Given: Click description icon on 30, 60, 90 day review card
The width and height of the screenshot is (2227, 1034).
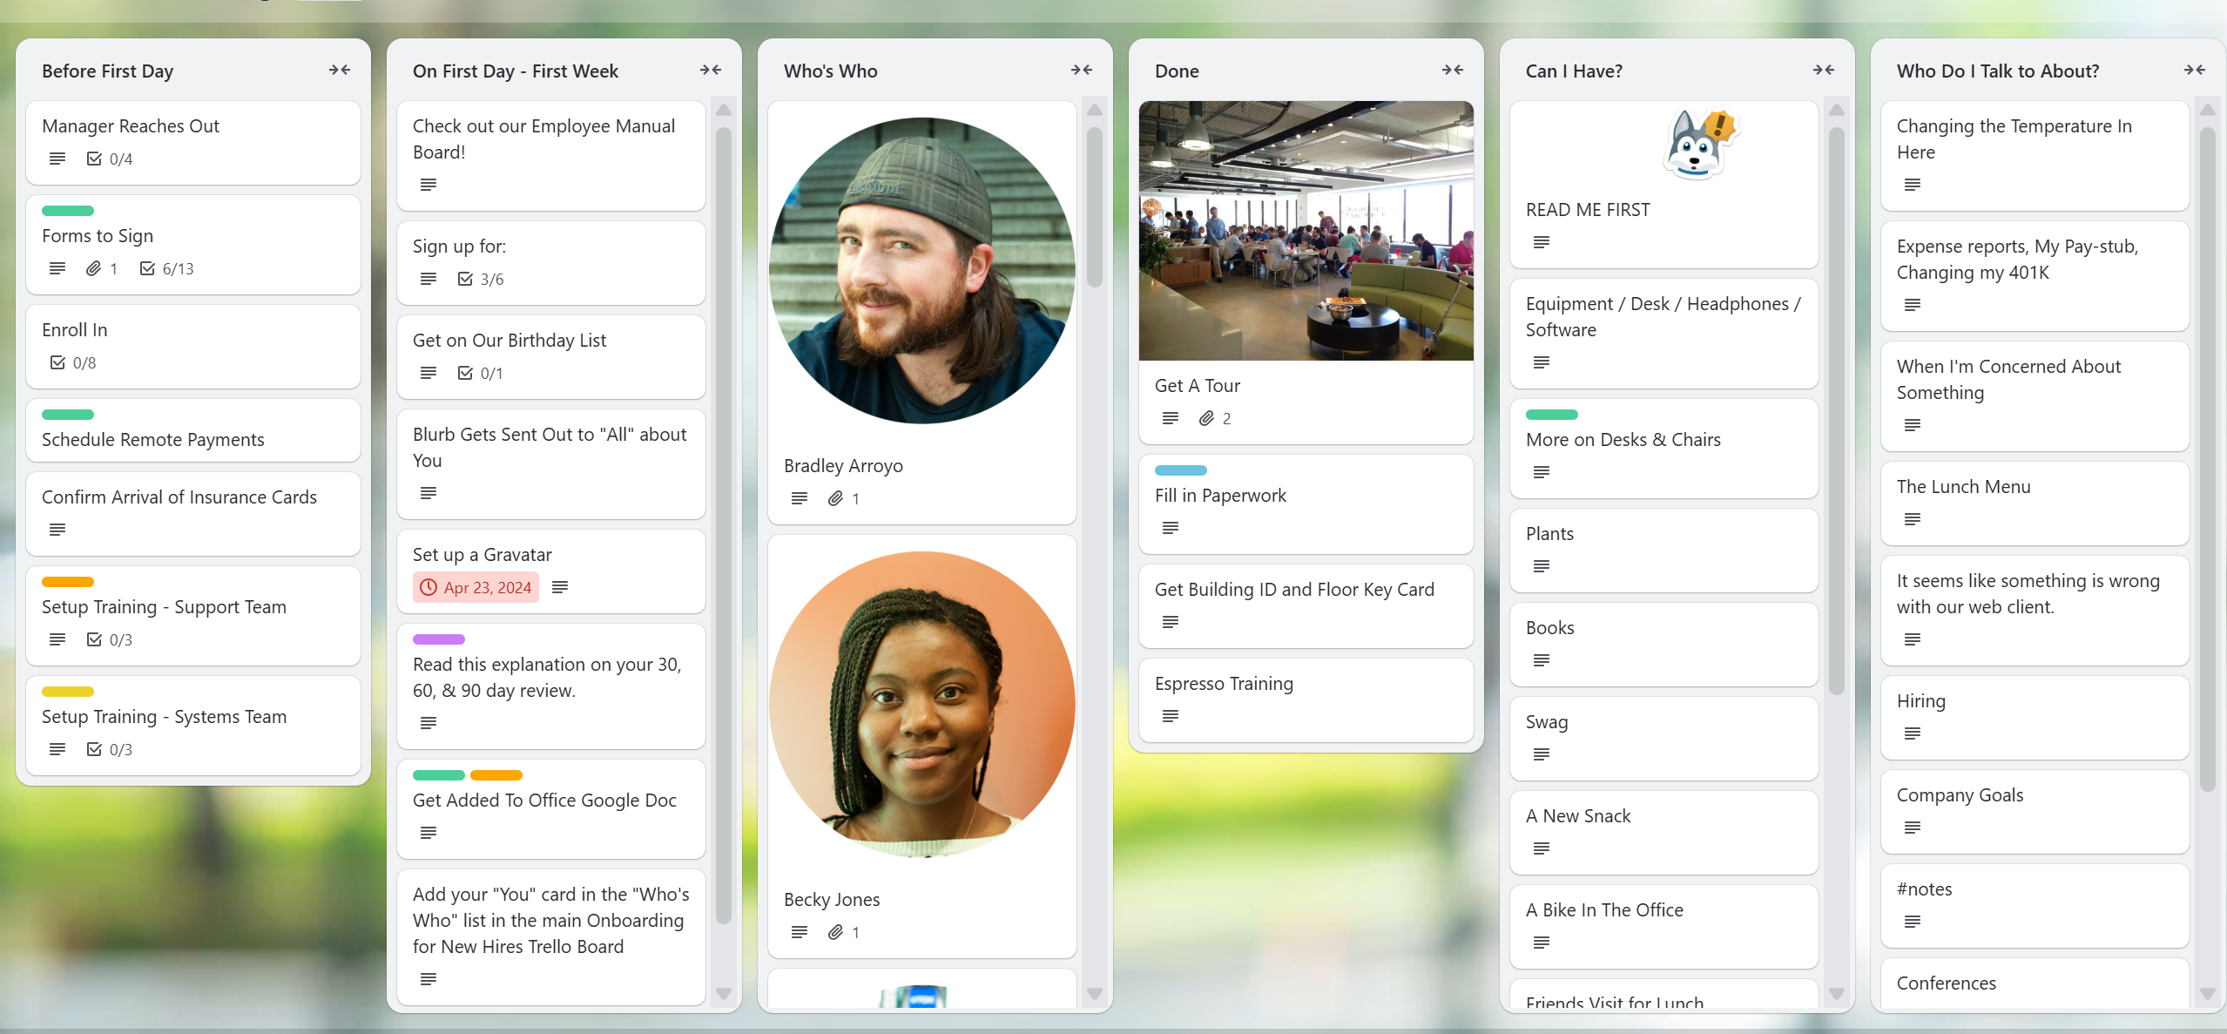Looking at the screenshot, I should tap(429, 723).
